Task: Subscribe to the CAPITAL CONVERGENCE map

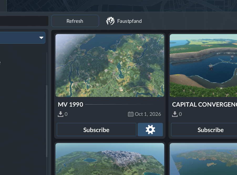Action: pos(204,130)
